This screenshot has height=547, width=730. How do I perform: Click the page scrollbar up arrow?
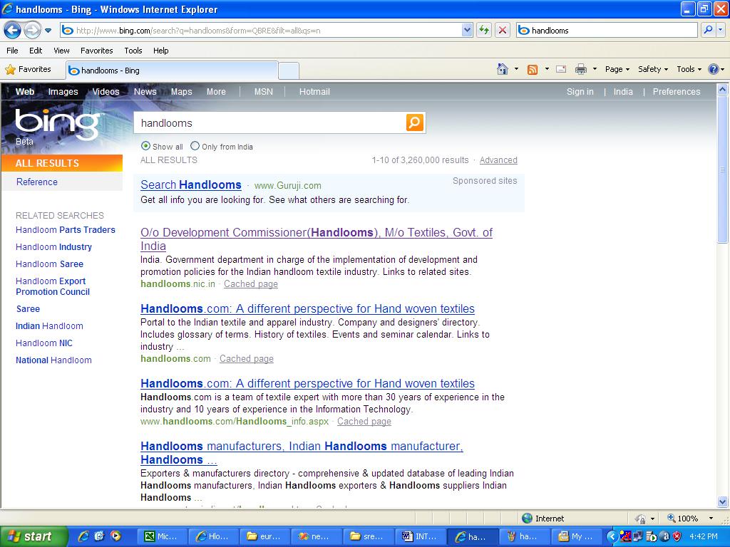[723, 89]
